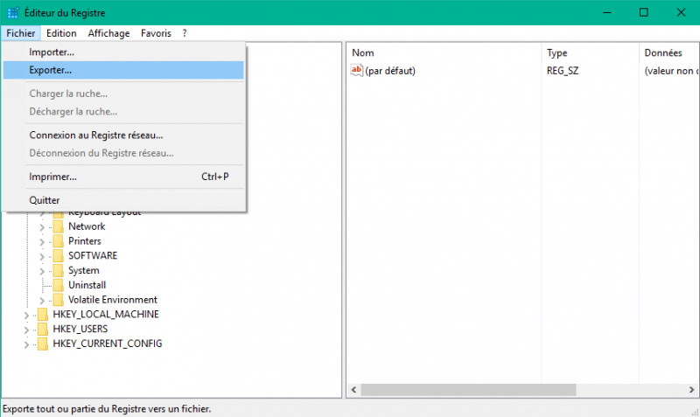Screen dimensions: 700x417
Task: Open the ? help menu
Action: [185, 33]
